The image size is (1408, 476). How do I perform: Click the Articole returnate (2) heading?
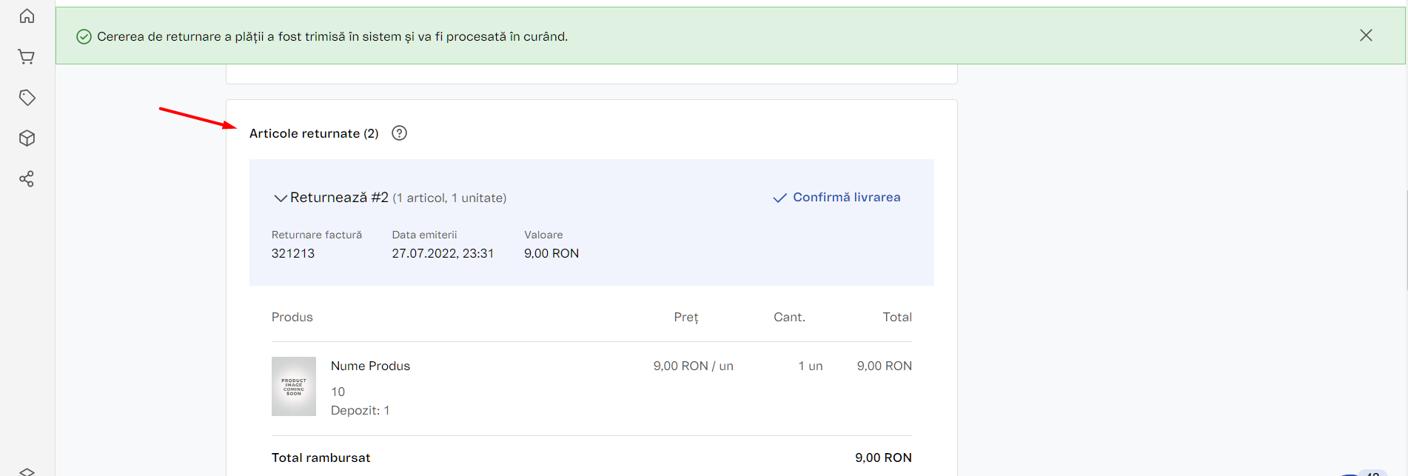314,133
